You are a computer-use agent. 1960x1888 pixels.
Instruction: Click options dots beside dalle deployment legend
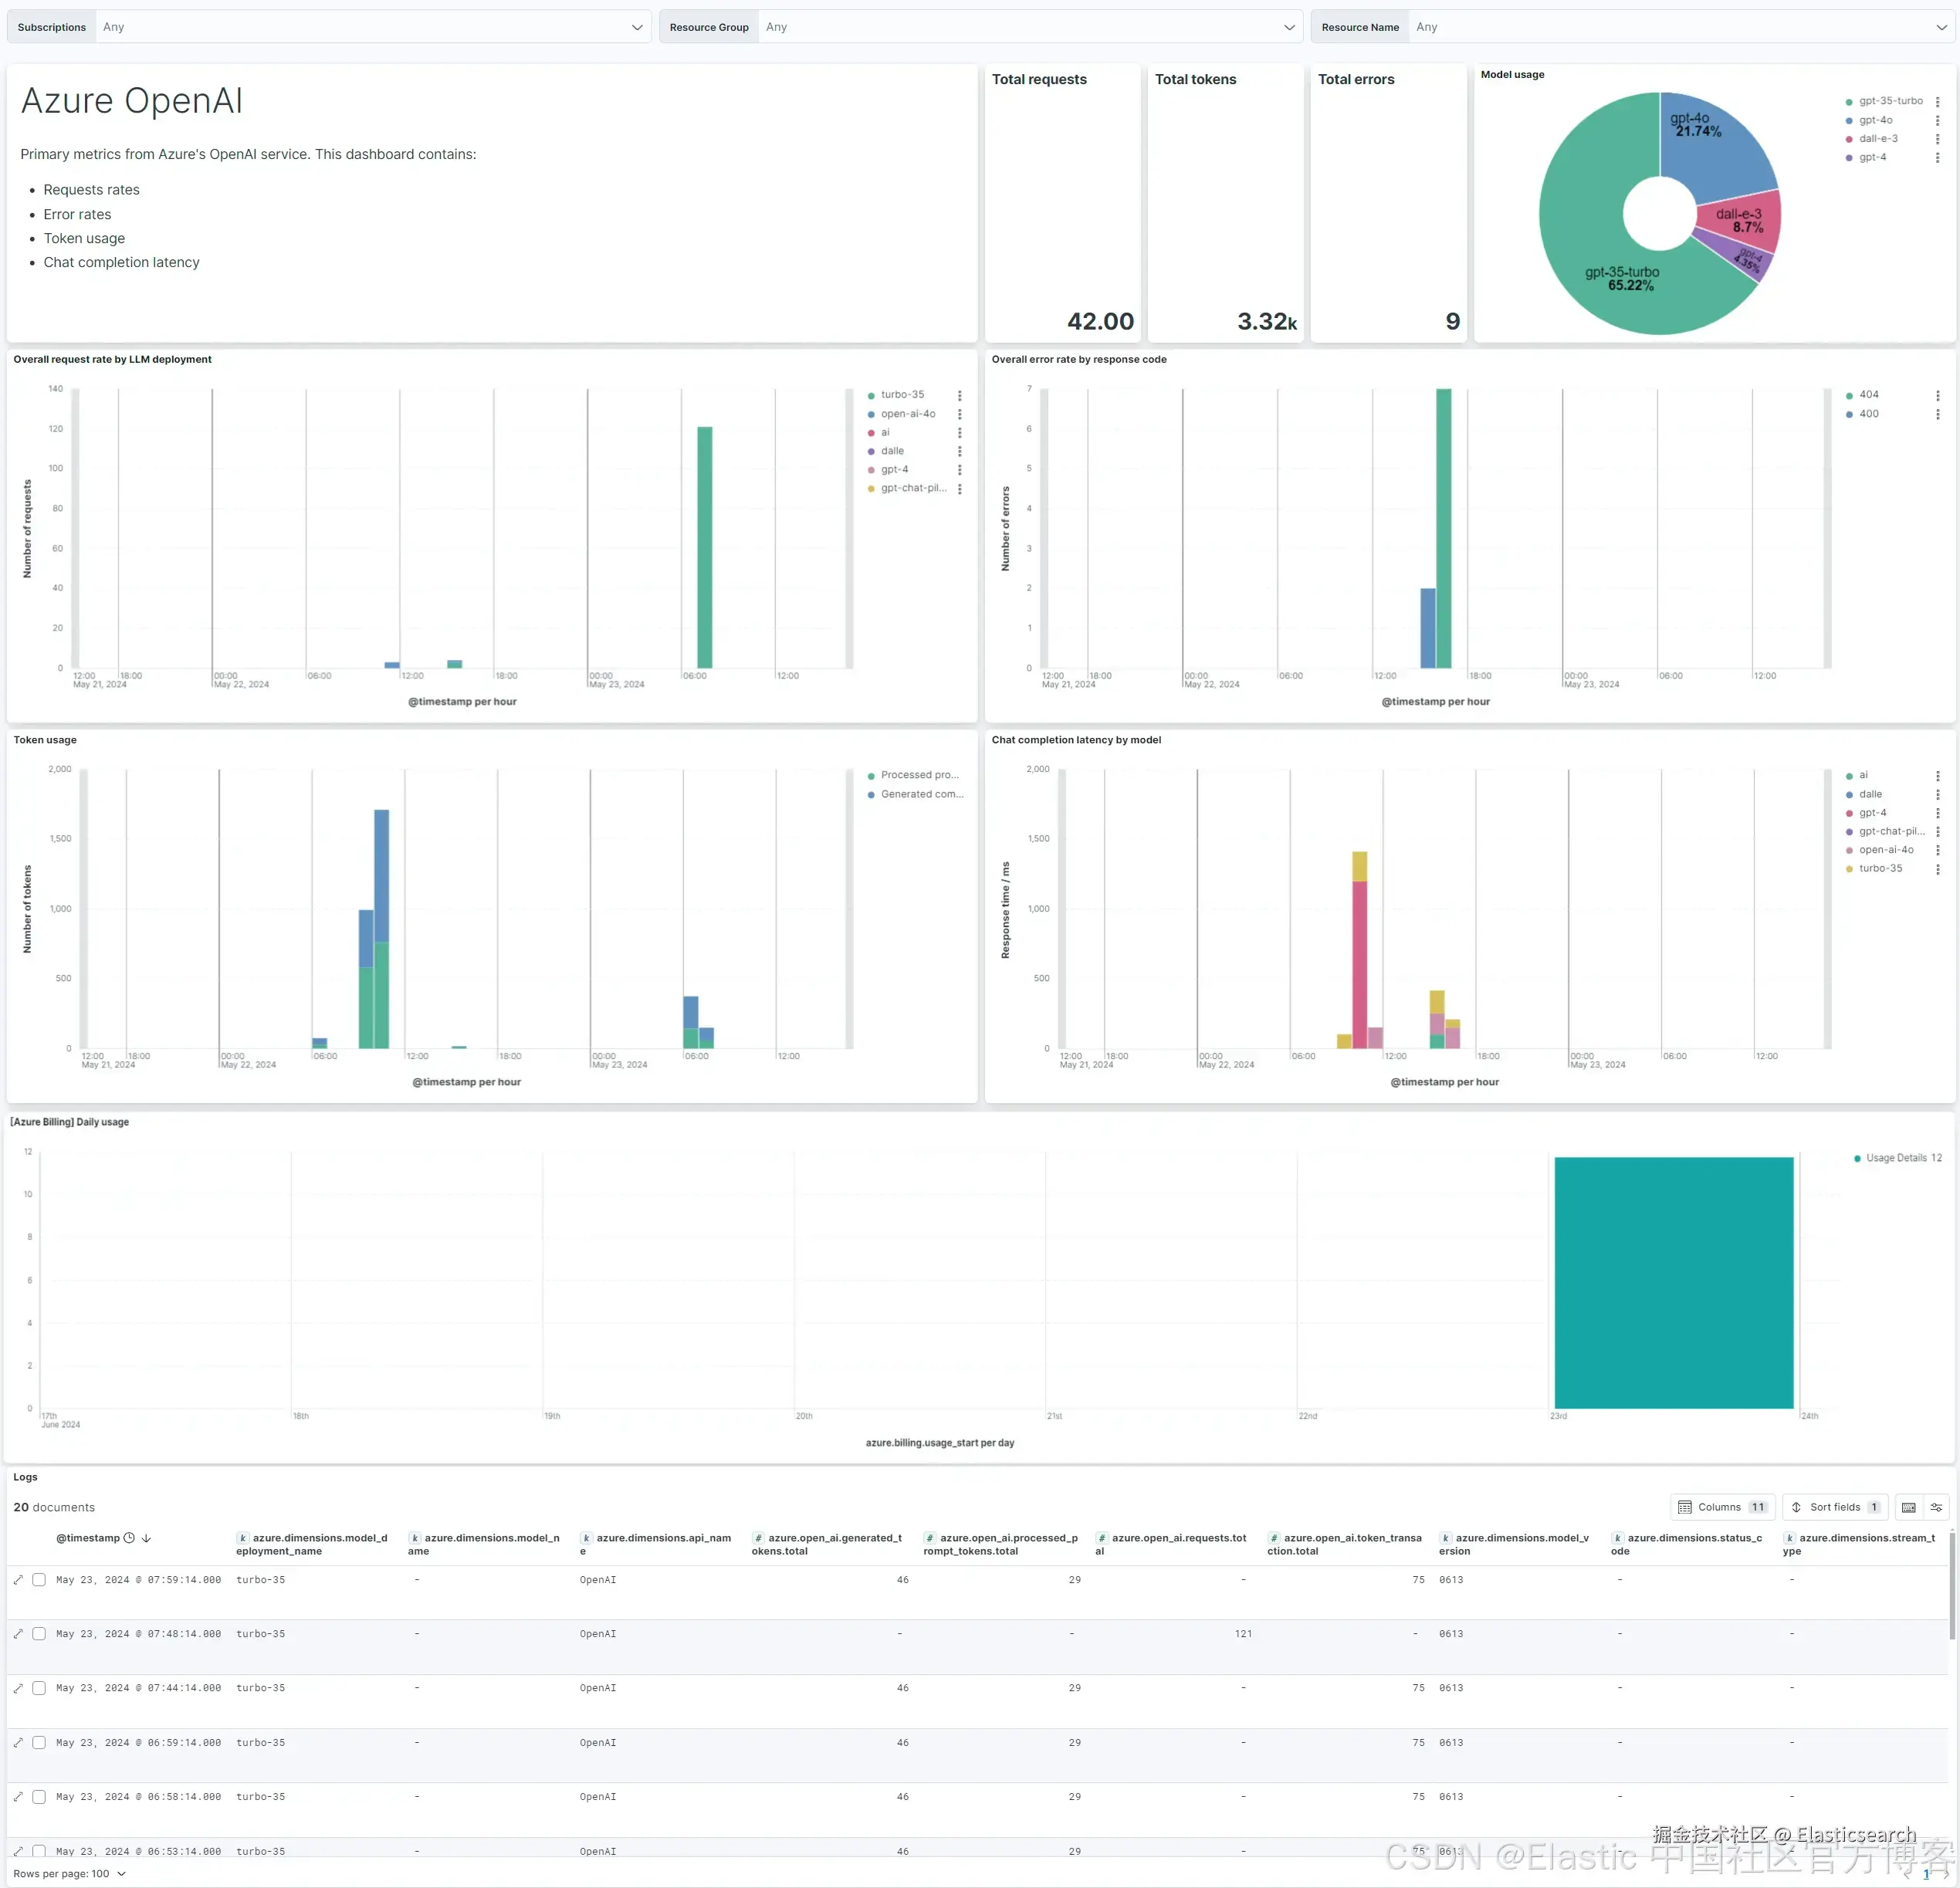point(959,452)
